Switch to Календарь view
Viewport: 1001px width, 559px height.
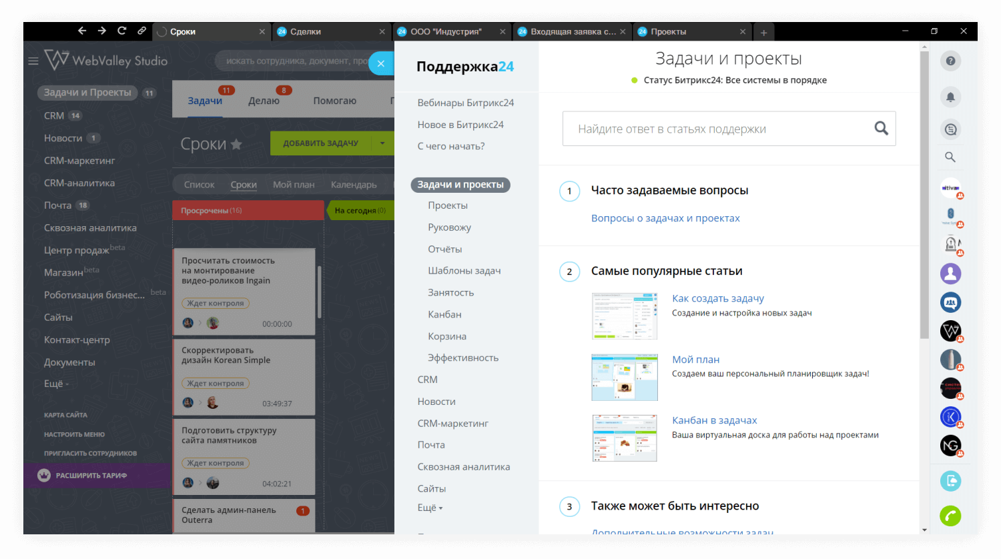coord(354,185)
